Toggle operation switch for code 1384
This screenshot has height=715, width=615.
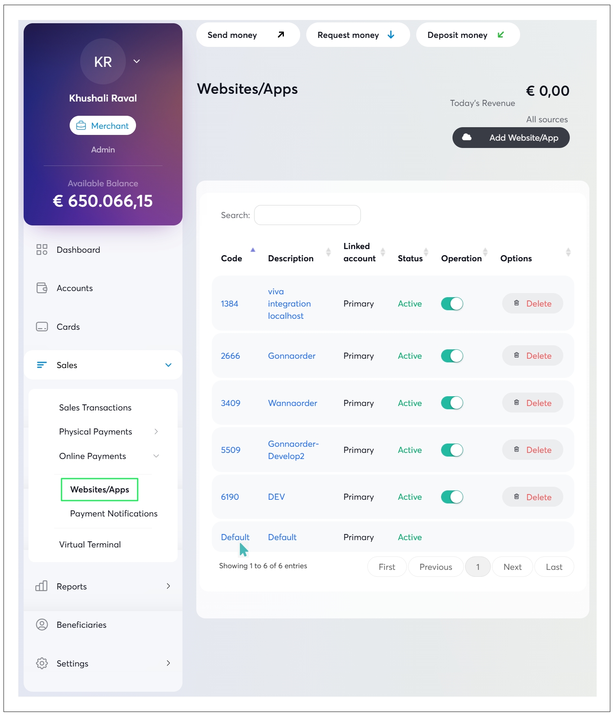452,304
